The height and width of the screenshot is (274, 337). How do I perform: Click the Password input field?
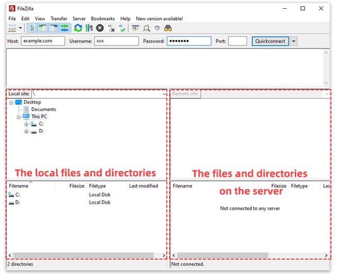[x=189, y=41]
